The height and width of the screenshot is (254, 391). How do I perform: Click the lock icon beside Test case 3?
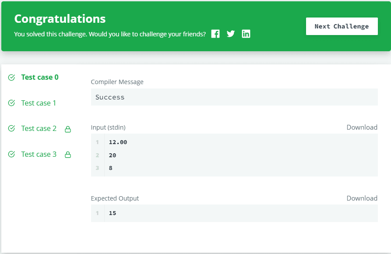pos(68,155)
